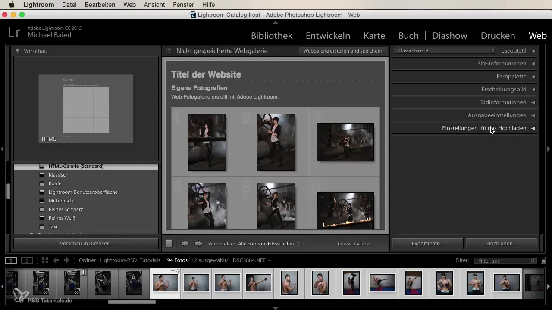Switch to the Entwickeln module
Viewport: 552px width, 310px height.
(x=328, y=35)
